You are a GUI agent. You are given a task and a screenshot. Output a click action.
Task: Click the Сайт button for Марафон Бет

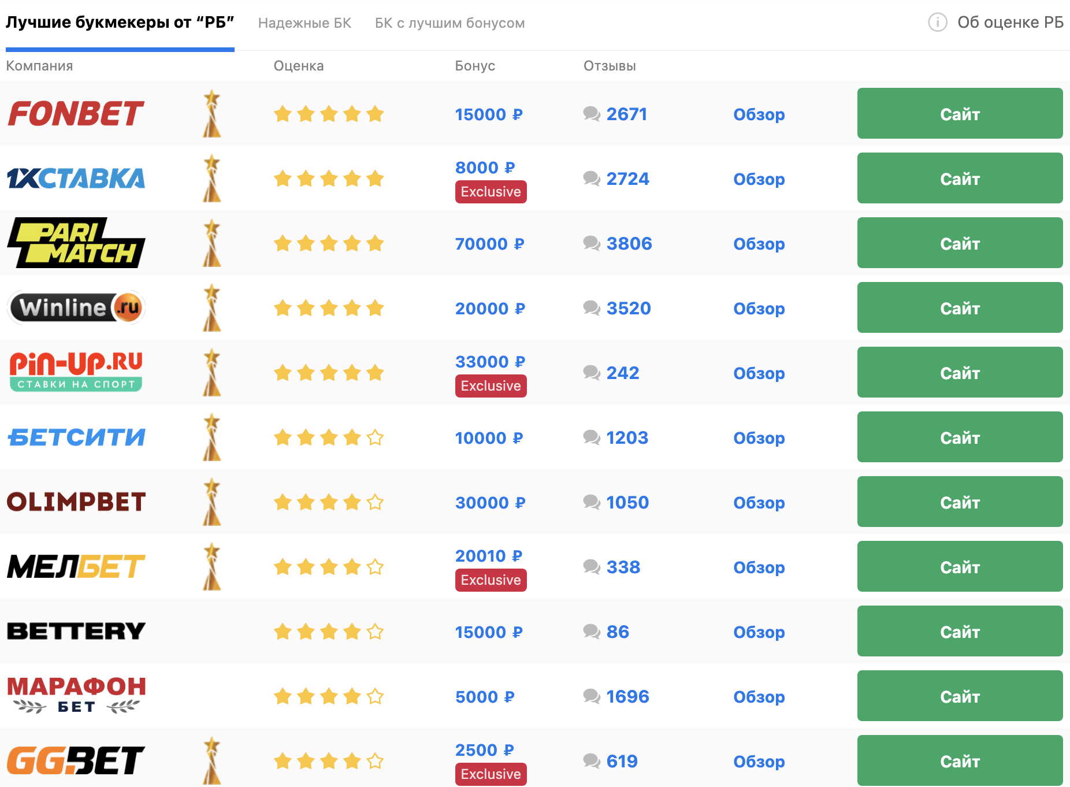(960, 696)
